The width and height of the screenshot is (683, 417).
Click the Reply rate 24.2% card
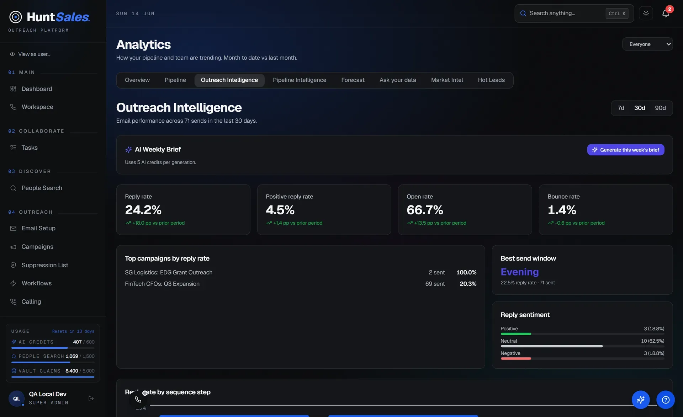[x=183, y=210]
